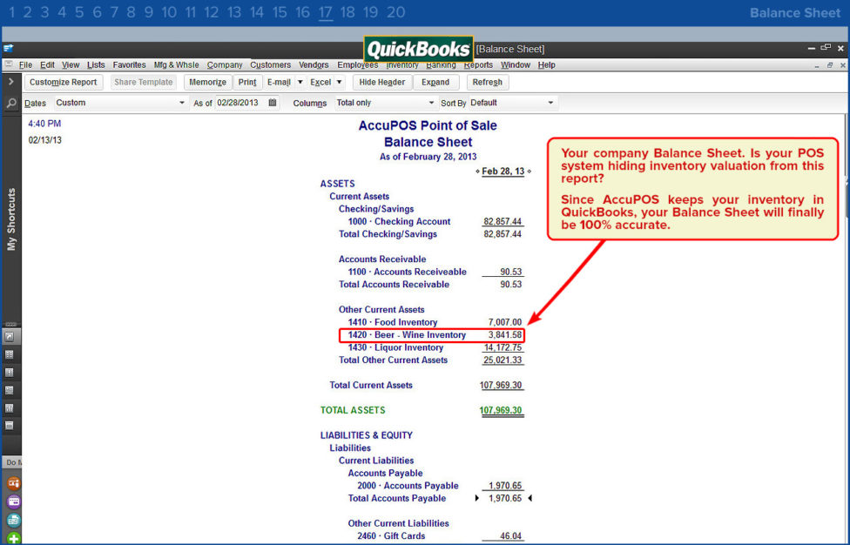This screenshot has width=850, height=545.
Task: Click the 1410 · Food Inventory row
Action: click(x=435, y=322)
